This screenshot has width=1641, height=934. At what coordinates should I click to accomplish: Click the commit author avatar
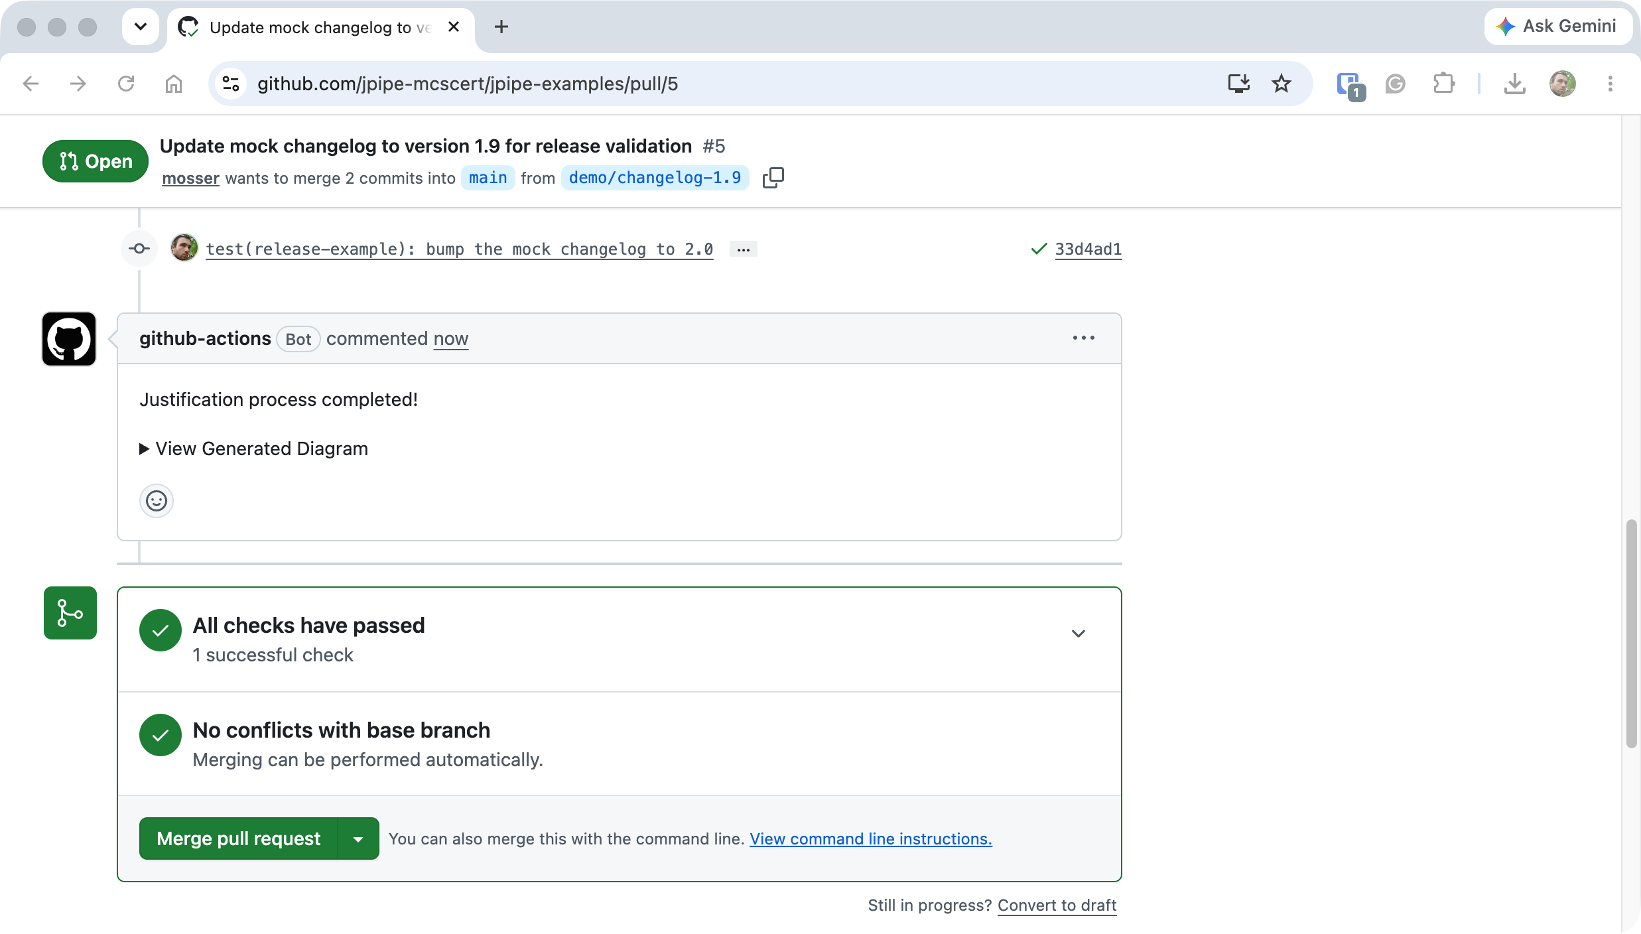[184, 248]
